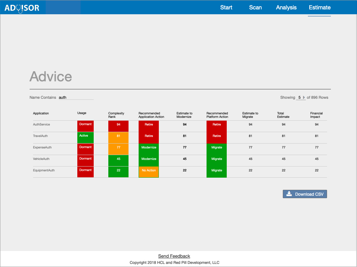357x267 pixels.
Task: Open the Start tab
Action: [x=226, y=7]
